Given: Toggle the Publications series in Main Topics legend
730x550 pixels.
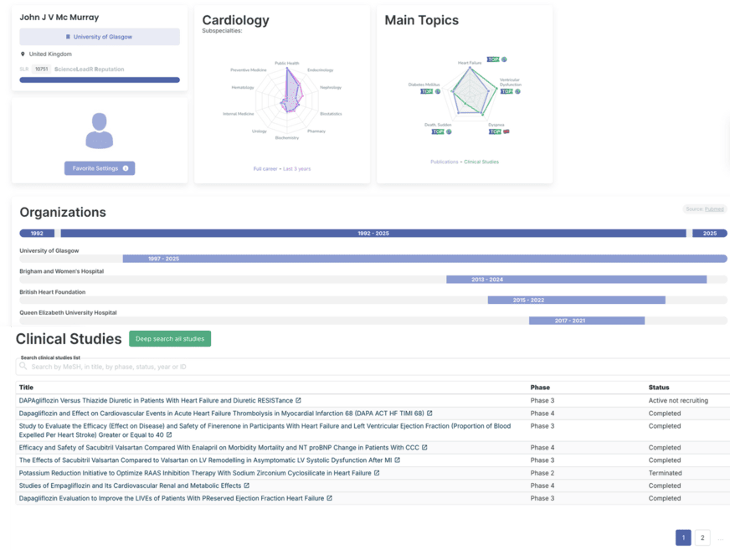Looking at the screenshot, I should [445, 162].
